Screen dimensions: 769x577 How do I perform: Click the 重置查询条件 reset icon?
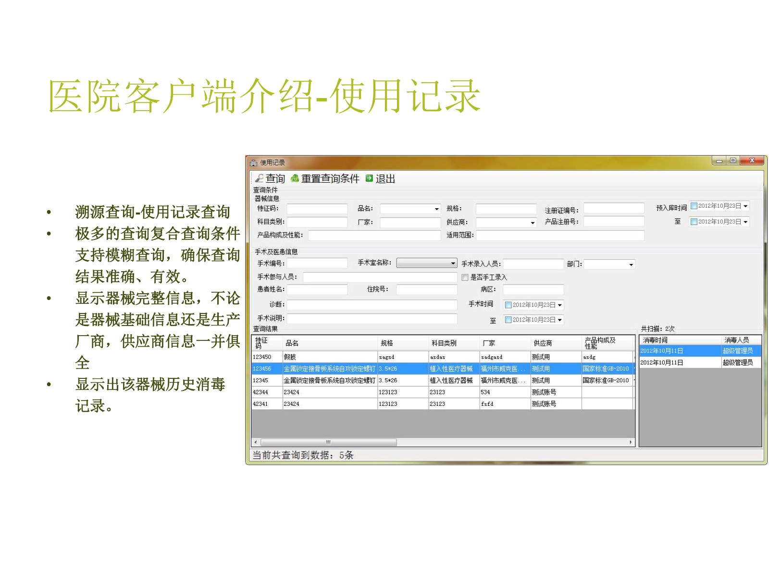pos(295,178)
